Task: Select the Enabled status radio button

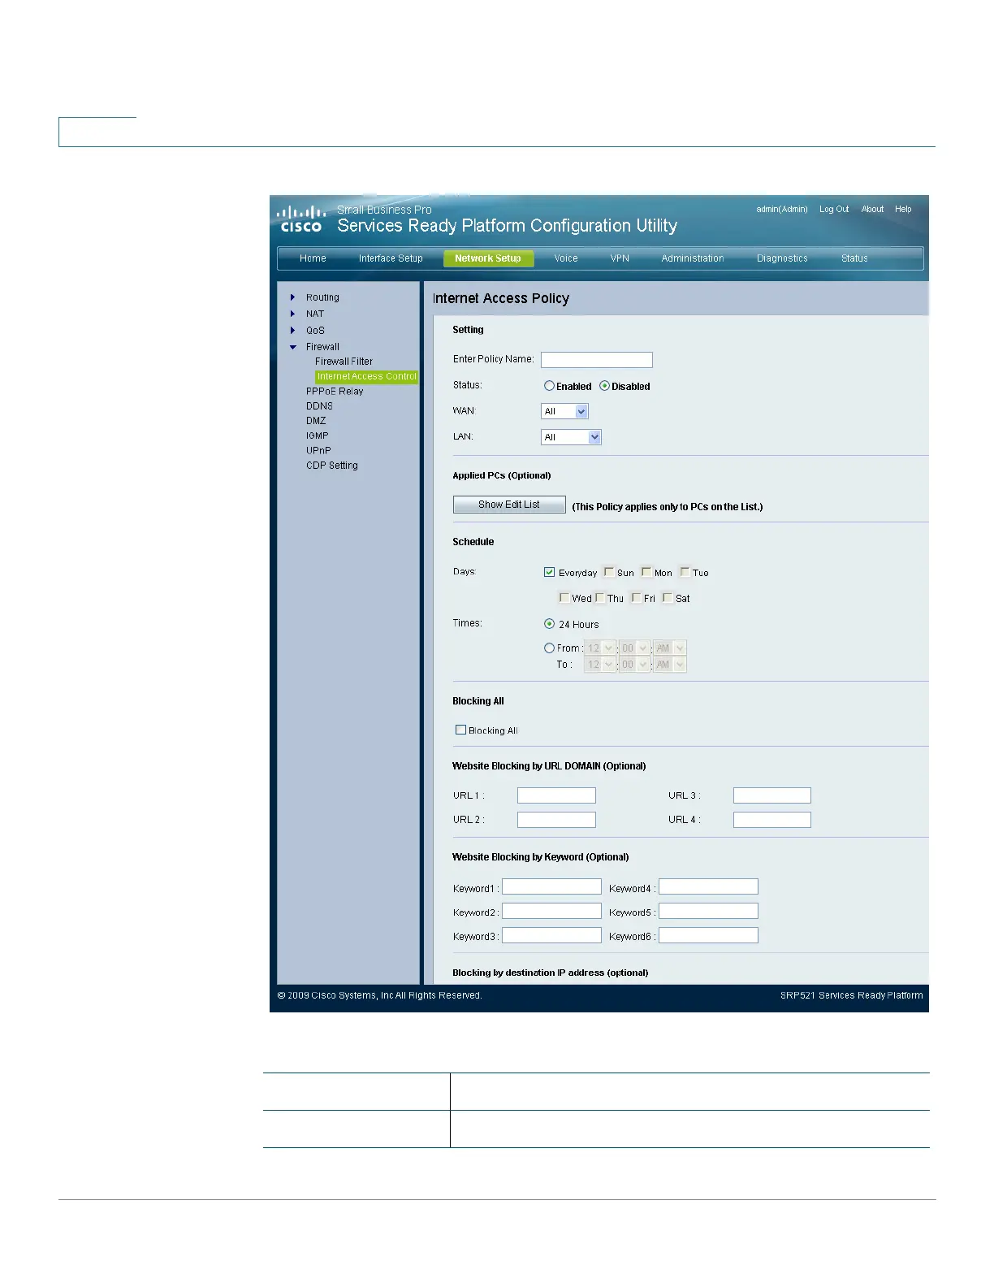Action: tap(549, 386)
